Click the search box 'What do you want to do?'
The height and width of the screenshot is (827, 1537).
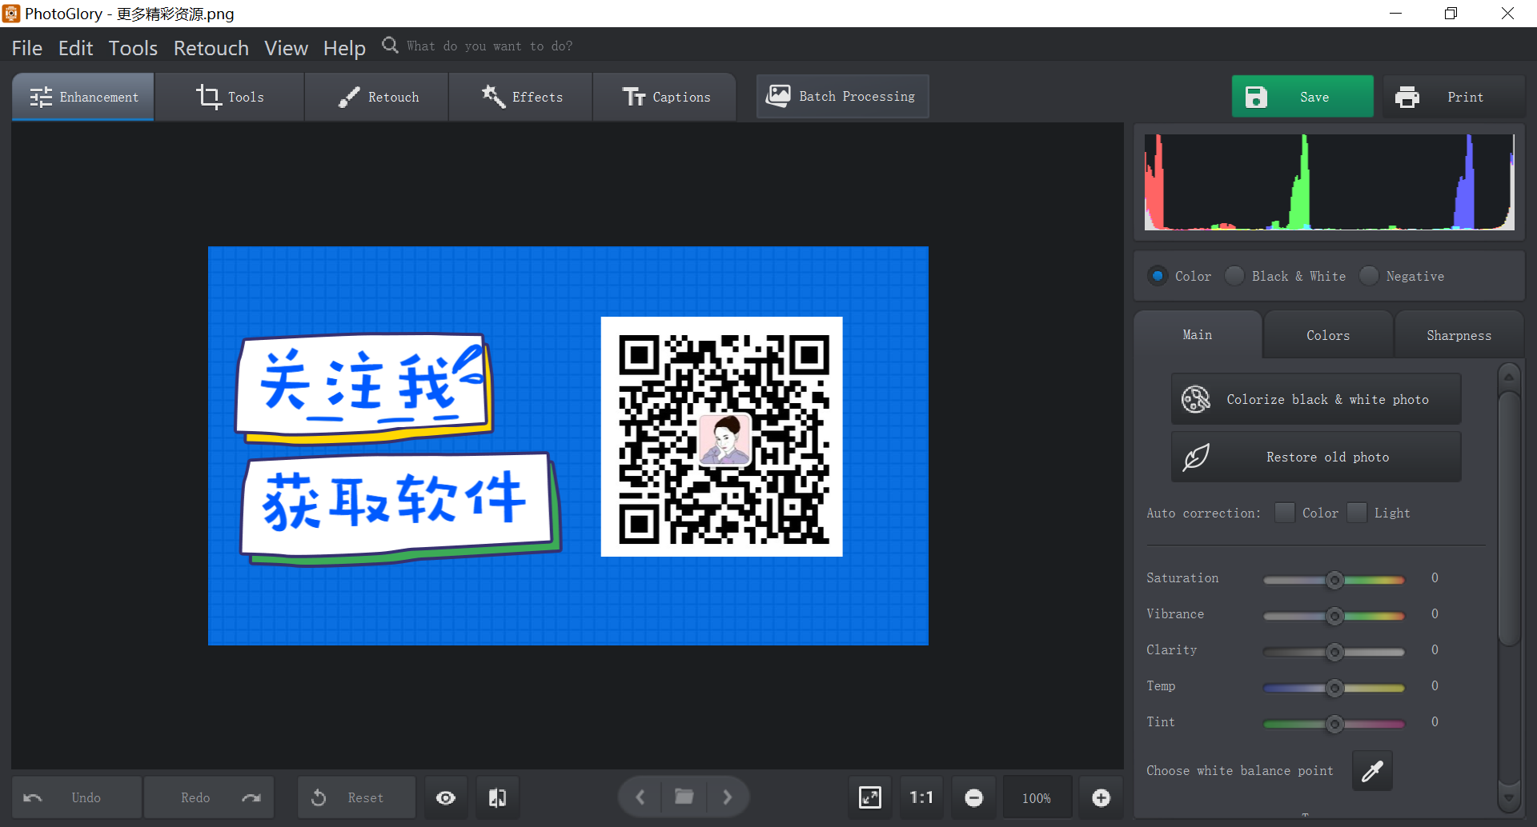[x=489, y=46]
